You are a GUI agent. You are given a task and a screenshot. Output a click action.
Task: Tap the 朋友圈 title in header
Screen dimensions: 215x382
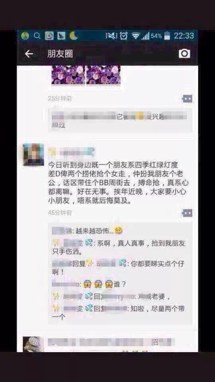point(60,54)
